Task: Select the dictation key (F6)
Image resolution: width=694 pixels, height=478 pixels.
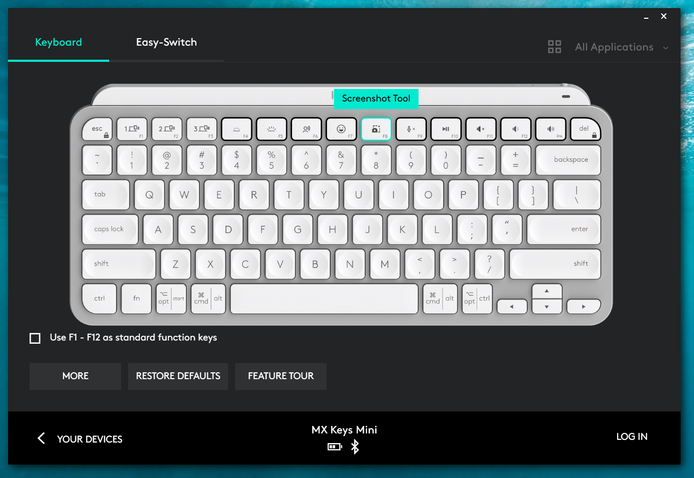Action: click(306, 129)
